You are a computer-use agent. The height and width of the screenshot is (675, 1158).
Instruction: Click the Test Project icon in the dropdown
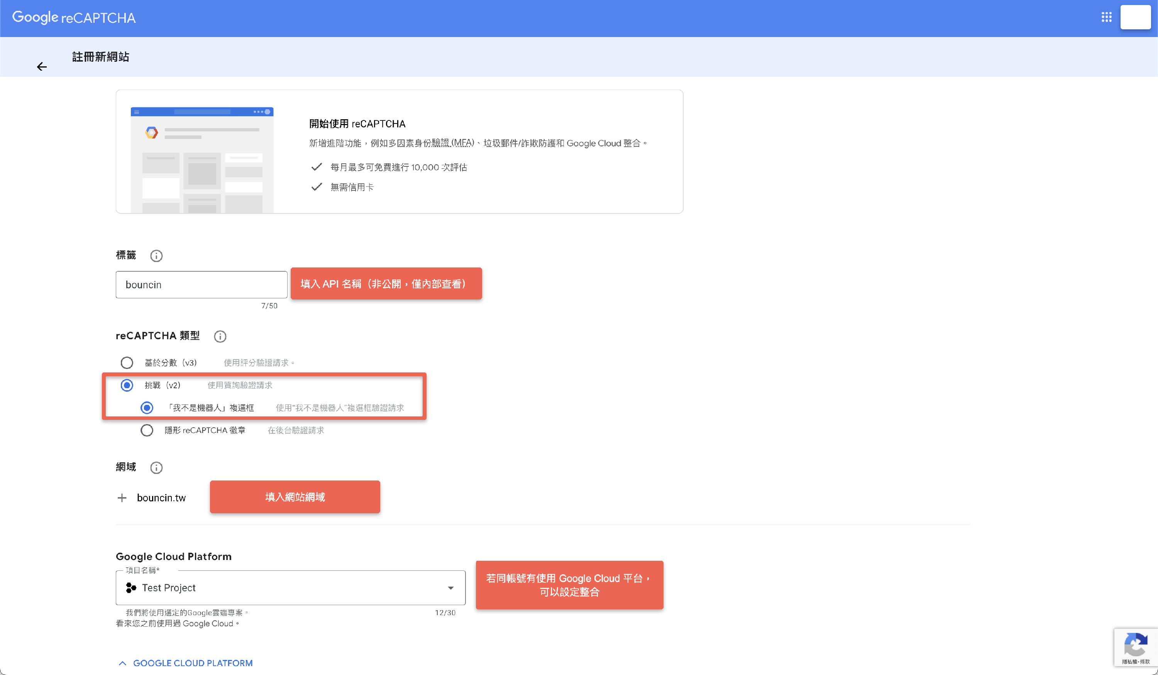click(131, 588)
